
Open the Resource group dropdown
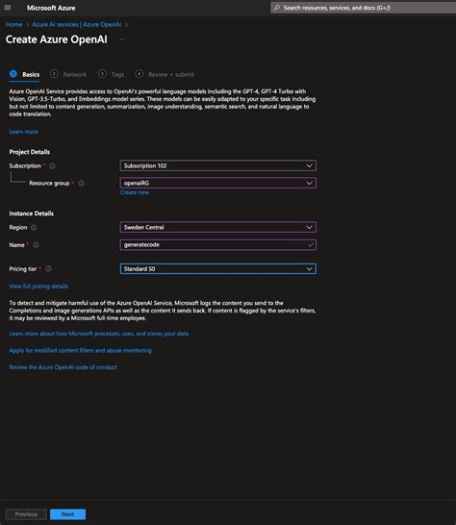[x=217, y=183]
